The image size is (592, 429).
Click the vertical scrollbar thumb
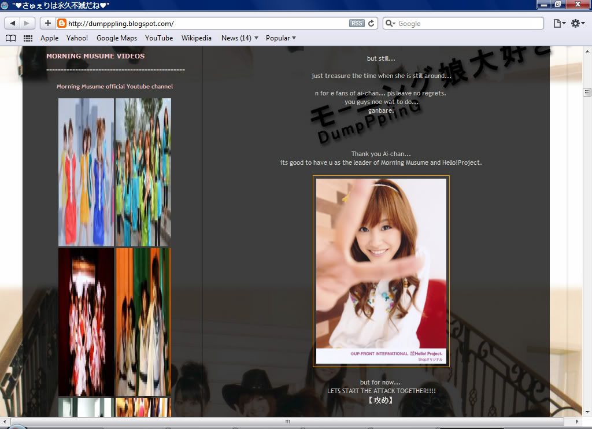click(x=587, y=92)
